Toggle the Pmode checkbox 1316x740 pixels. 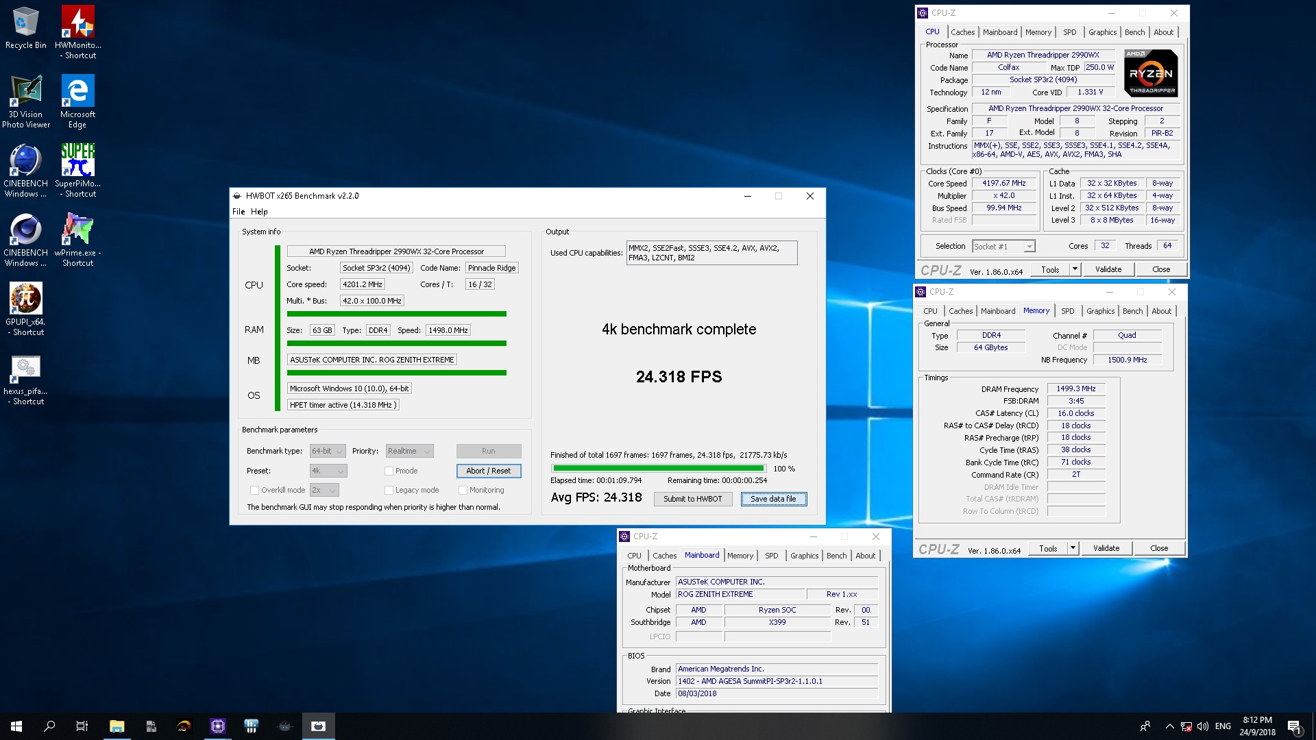point(389,471)
